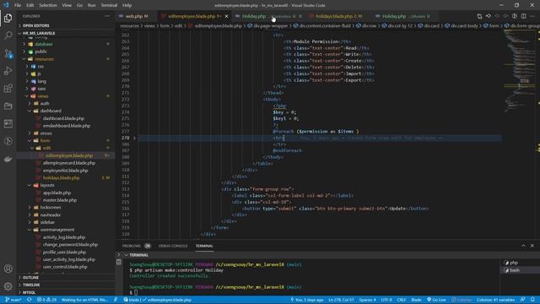Click the main branch indicator in the status bar
The height and width of the screenshot is (304, 540).
pyautogui.click(x=13, y=300)
